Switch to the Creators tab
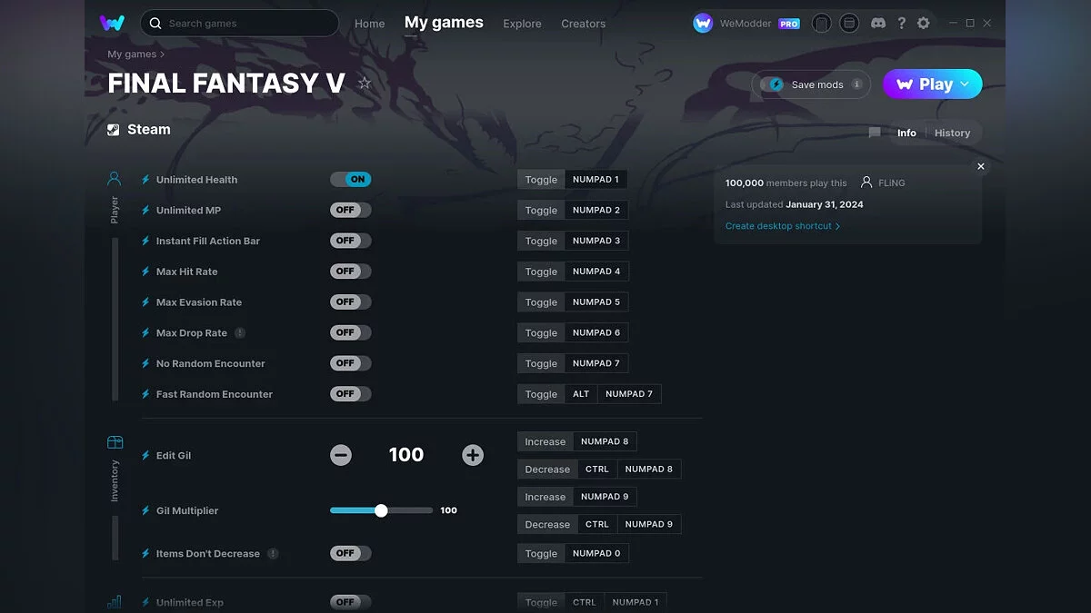 point(584,24)
